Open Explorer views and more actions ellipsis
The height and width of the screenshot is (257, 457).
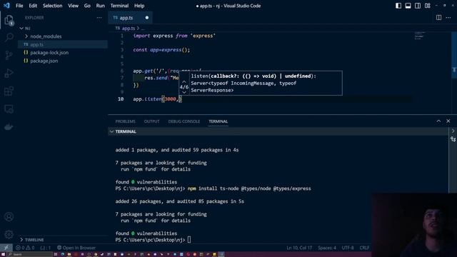[99, 17]
